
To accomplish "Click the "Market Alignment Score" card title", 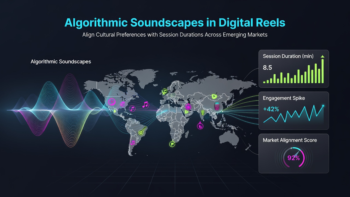I will (x=290, y=140).
